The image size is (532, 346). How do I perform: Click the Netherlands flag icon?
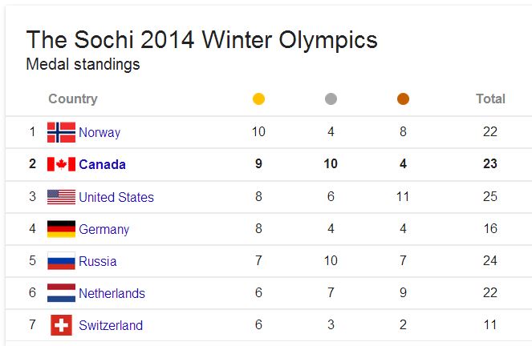click(x=61, y=293)
